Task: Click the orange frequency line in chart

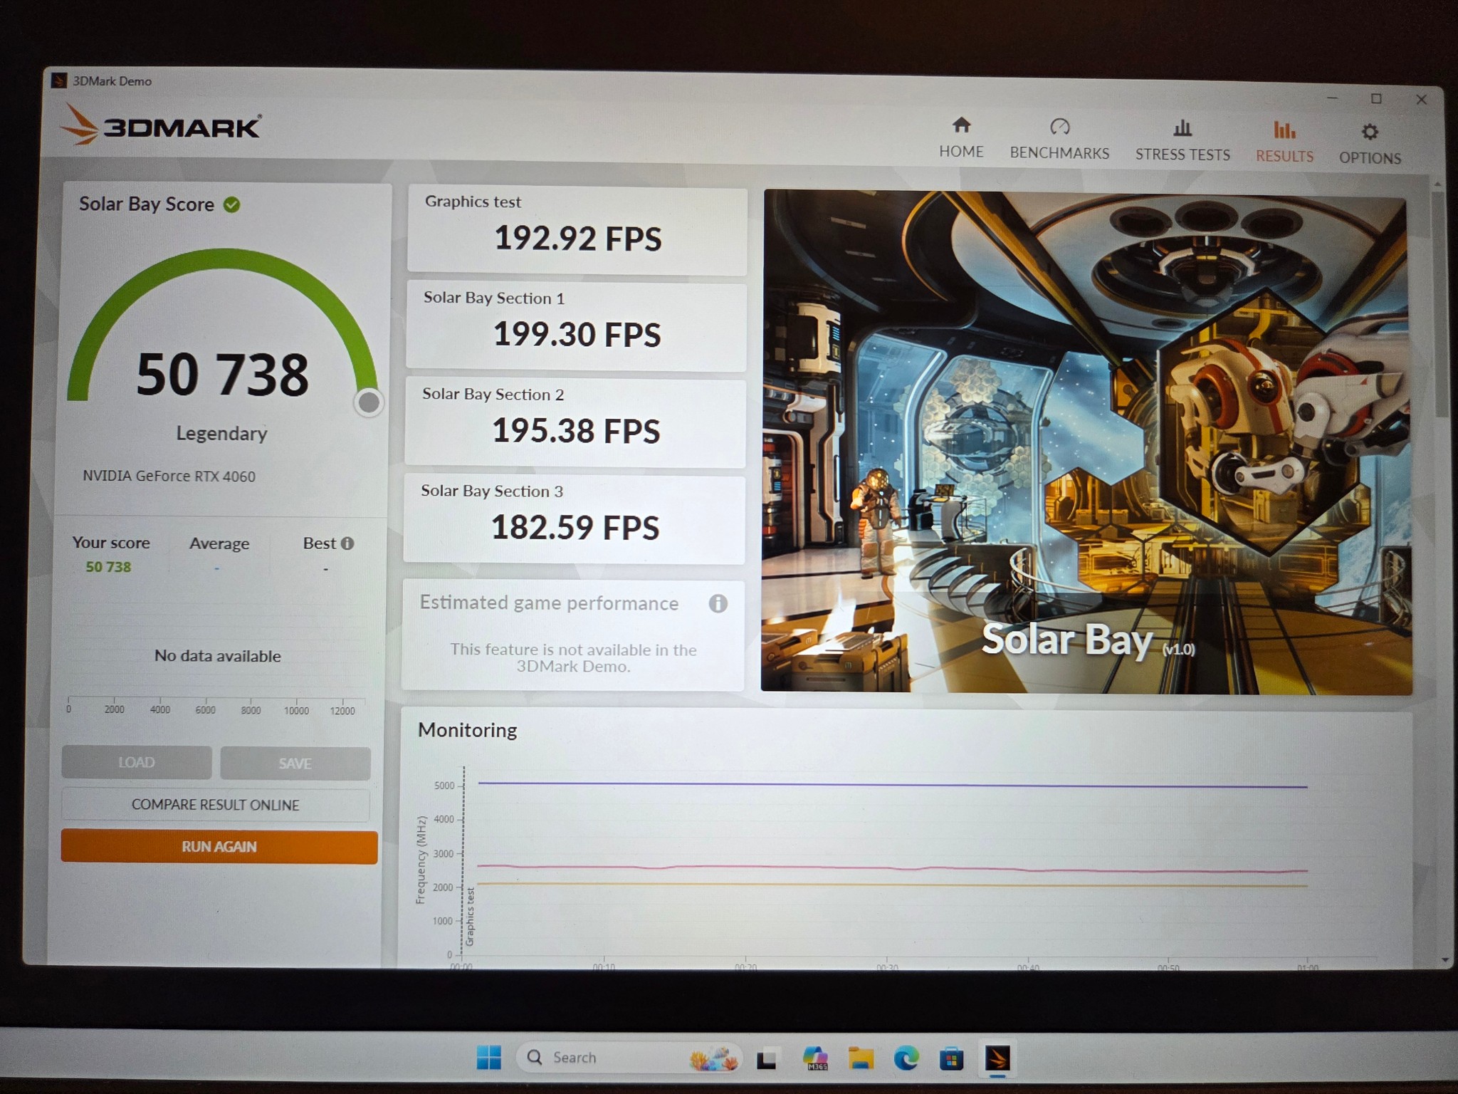Action: 892,885
